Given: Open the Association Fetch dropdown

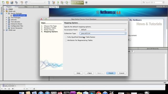Looking at the screenshot, I should click(x=103, y=30).
